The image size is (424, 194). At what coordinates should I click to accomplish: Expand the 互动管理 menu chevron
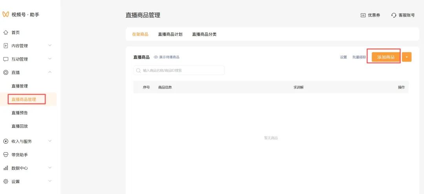point(50,59)
